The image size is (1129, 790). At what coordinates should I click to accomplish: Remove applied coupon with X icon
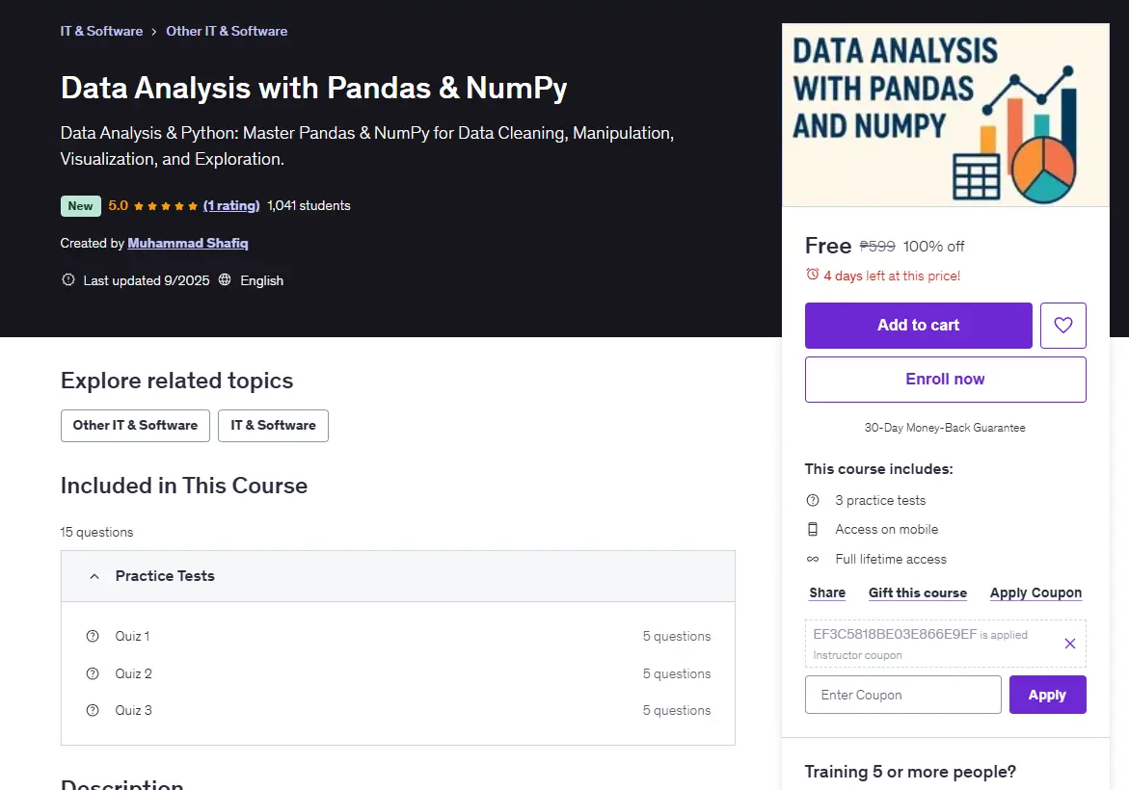(x=1070, y=644)
